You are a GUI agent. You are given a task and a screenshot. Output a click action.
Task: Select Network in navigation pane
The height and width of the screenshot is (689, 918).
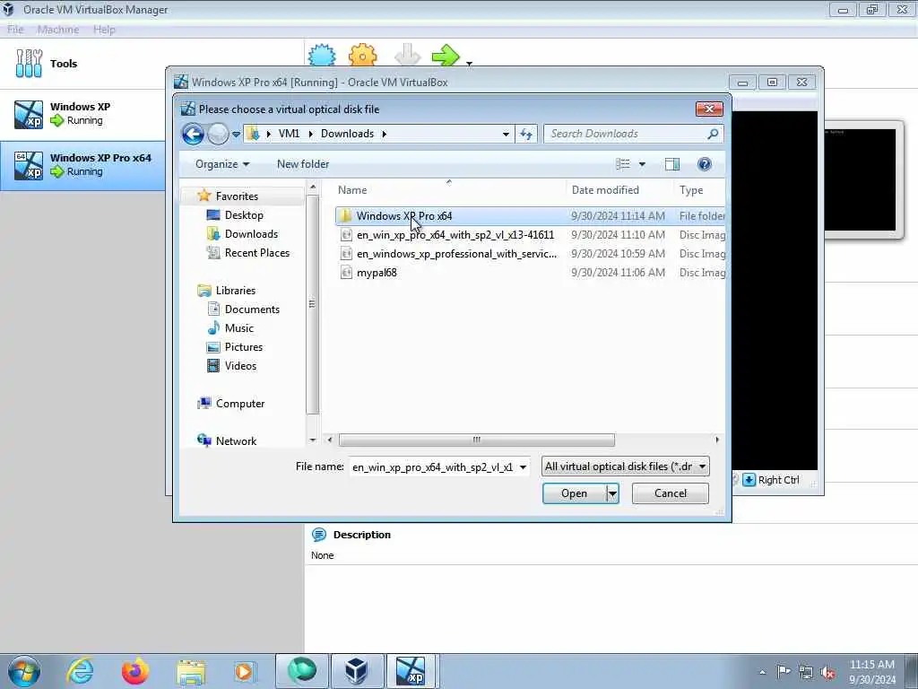click(236, 440)
